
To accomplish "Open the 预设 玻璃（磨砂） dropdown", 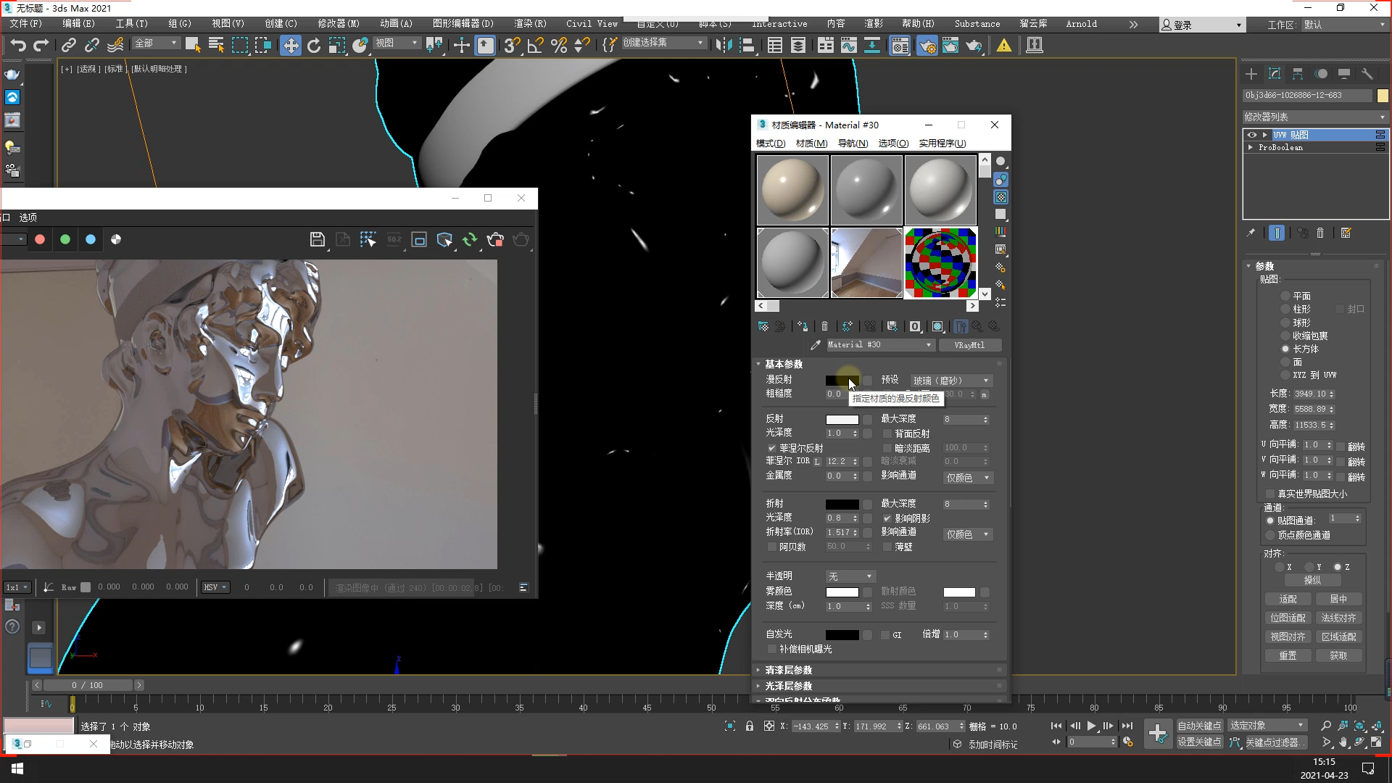I will tap(951, 381).
